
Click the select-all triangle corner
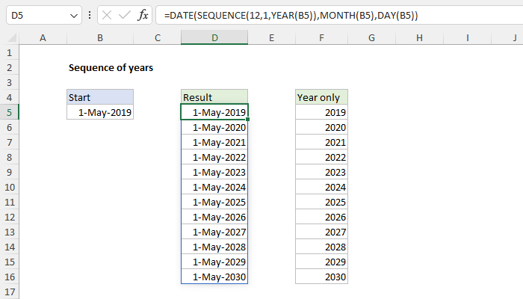[x=12, y=37]
